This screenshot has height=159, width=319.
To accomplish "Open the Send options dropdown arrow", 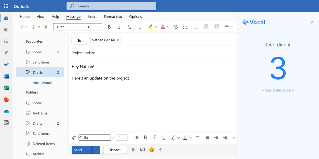I will [96, 150].
